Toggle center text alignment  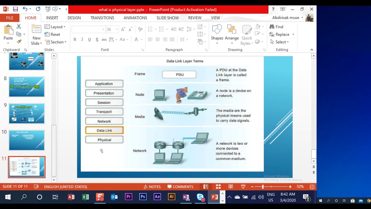coord(157,39)
